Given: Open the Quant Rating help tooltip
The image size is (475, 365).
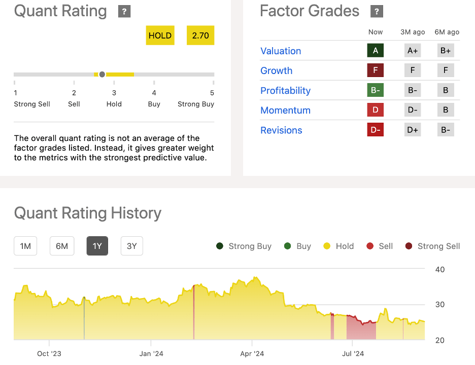Looking at the screenshot, I should (124, 11).
